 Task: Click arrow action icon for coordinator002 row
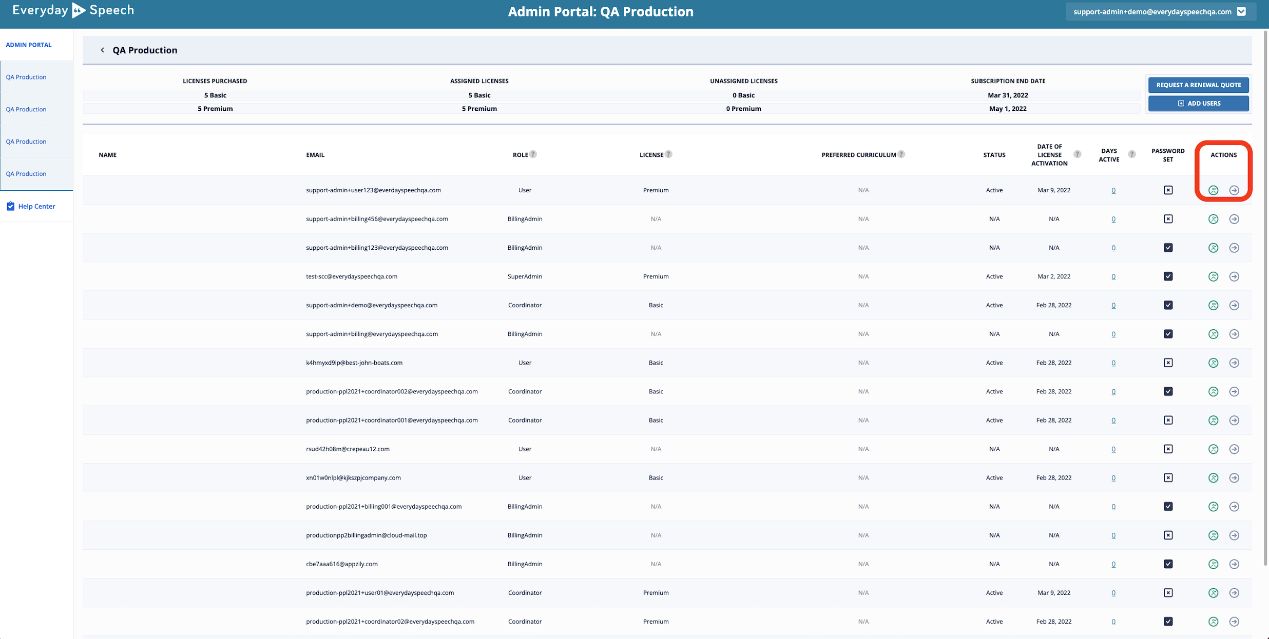(1234, 391)
